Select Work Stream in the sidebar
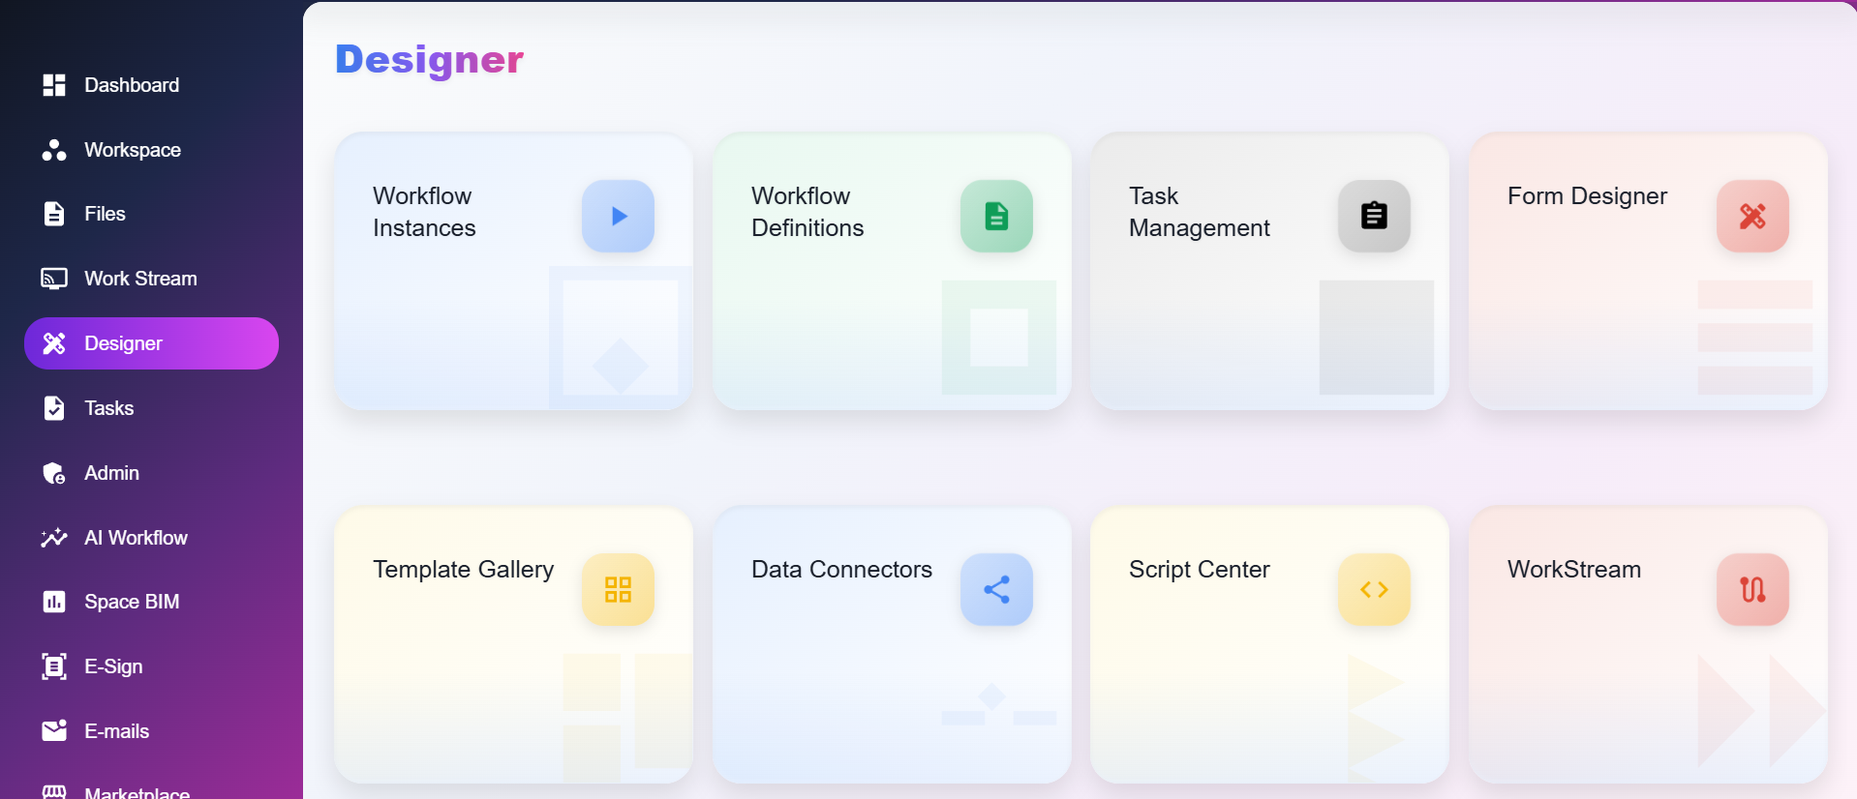The height and width of the screenshot is (799, 1857). point(151,279)
